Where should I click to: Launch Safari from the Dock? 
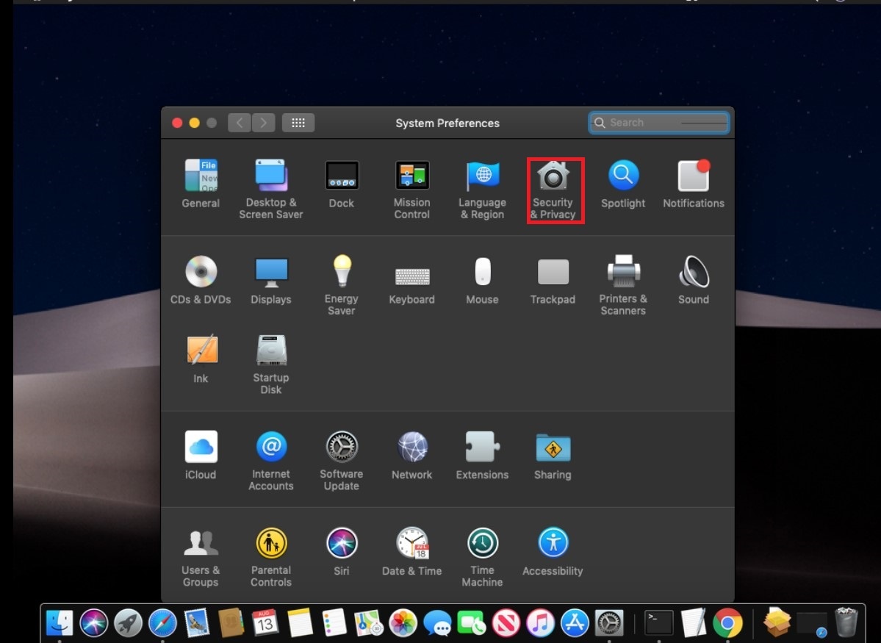click(162, 622)
